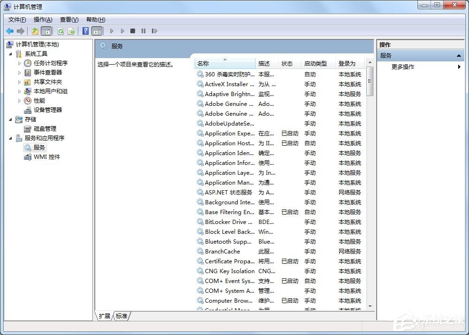Collapse the 系统工具 tree node
Viewport: 469px width, 335px height.
click(11, 54)
